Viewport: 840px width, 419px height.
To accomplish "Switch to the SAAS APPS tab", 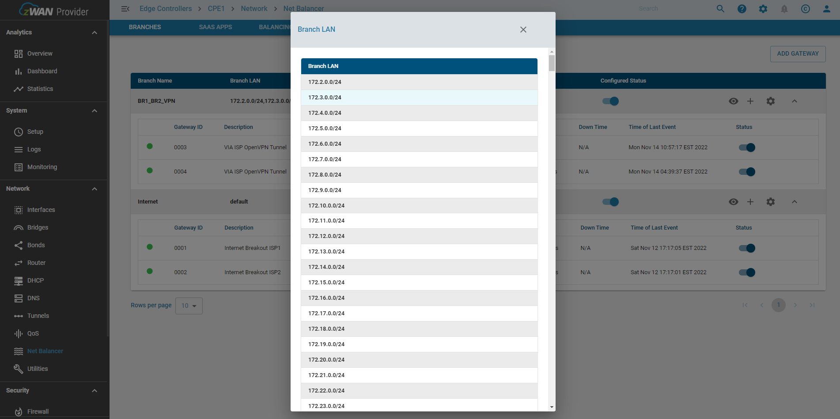I will click(x=215, y=27).
